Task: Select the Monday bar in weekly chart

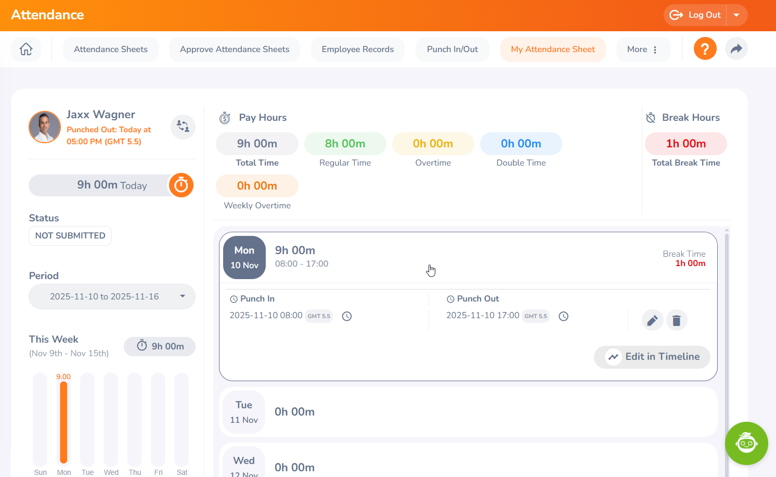Action: [x=64, y=422]
